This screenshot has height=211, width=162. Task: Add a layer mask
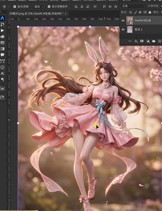click(142, 41)
